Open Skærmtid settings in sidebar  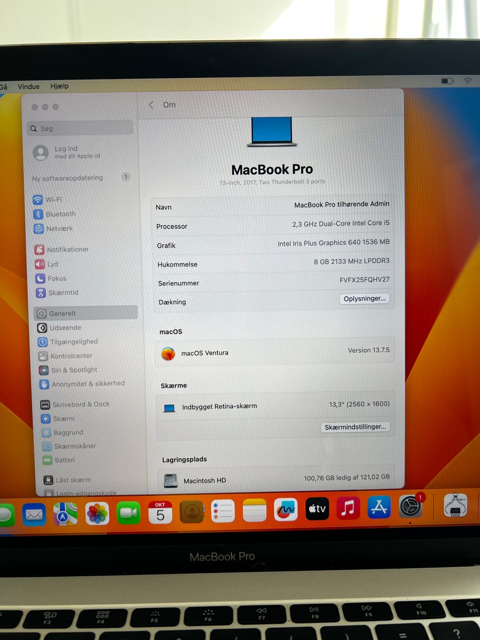coord(57,292)
